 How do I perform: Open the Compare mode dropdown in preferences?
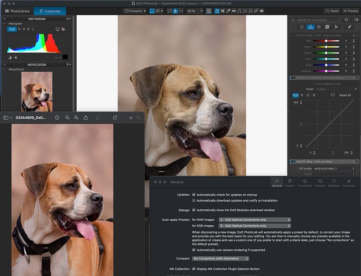220,258
